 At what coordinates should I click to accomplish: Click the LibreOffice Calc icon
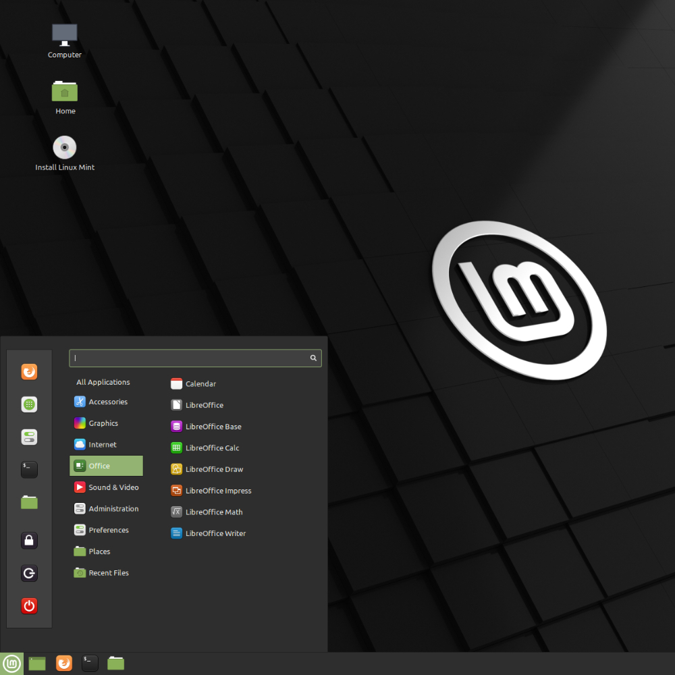[x=176, y=448]
